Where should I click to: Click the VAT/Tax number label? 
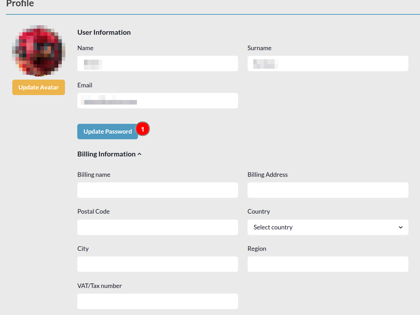pyautogui.click(x=99, y=286)
